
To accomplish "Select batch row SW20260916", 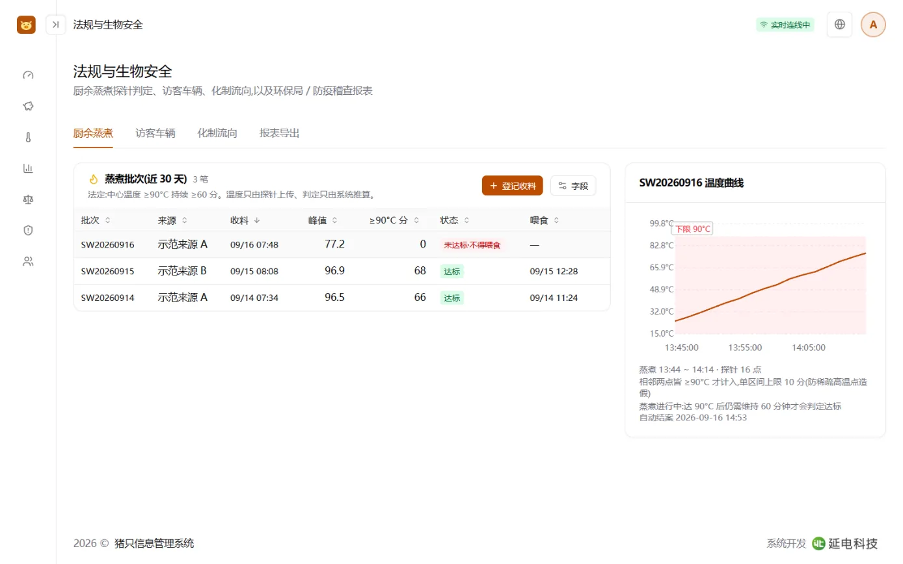I will pyautogui.click(x=342, y=244).
